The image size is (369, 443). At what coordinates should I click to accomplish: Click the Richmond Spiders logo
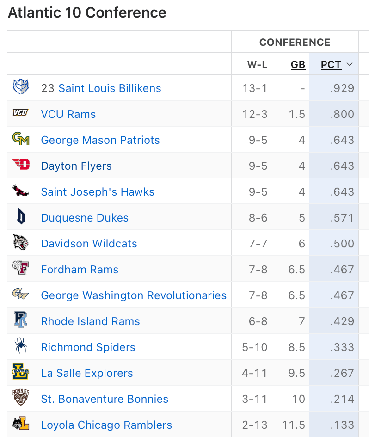pos(21,346)
